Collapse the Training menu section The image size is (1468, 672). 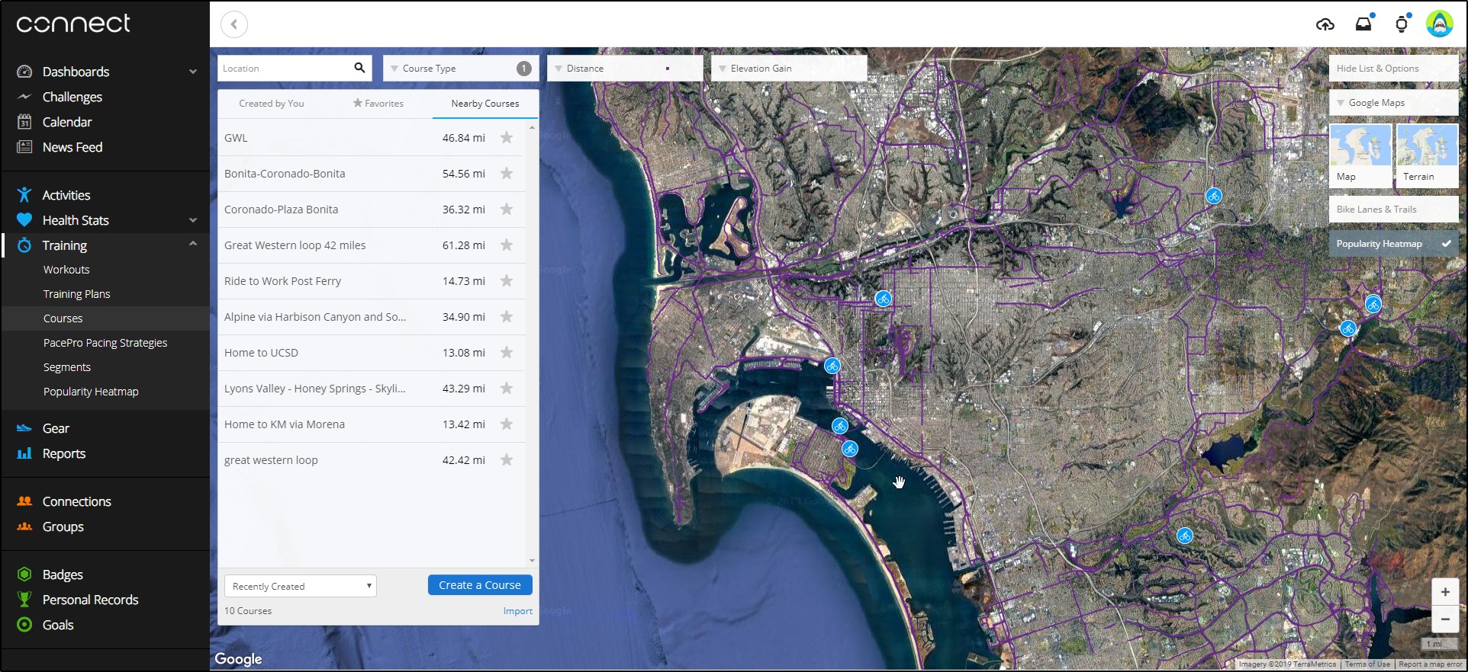tap(193, 245)
